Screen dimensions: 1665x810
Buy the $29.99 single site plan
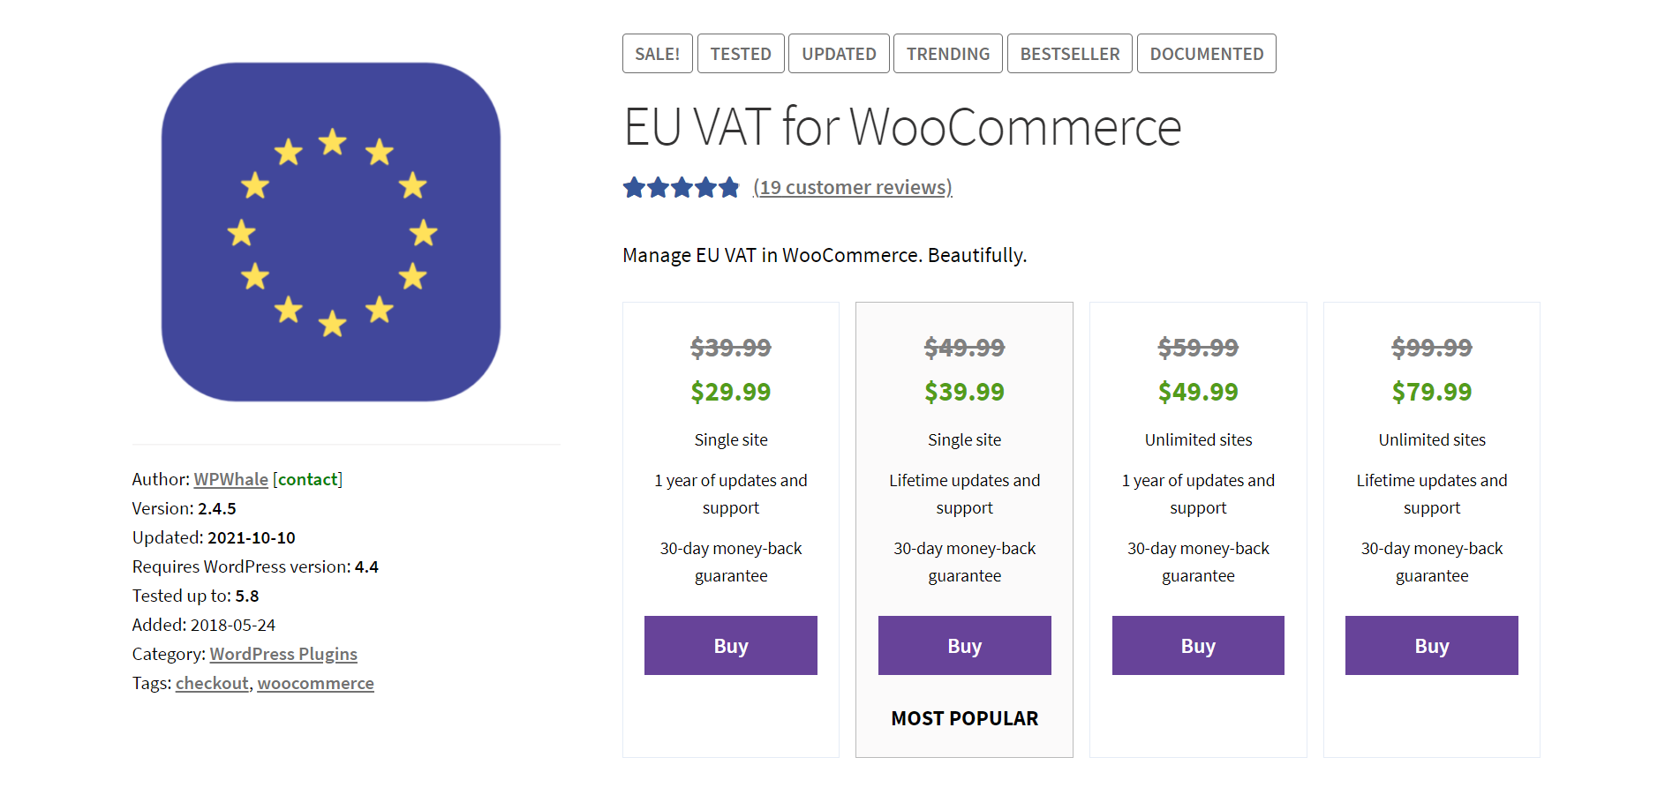731,646
